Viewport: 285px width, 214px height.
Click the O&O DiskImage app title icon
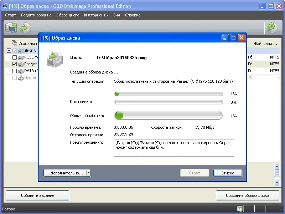click(x=5, y=6)
